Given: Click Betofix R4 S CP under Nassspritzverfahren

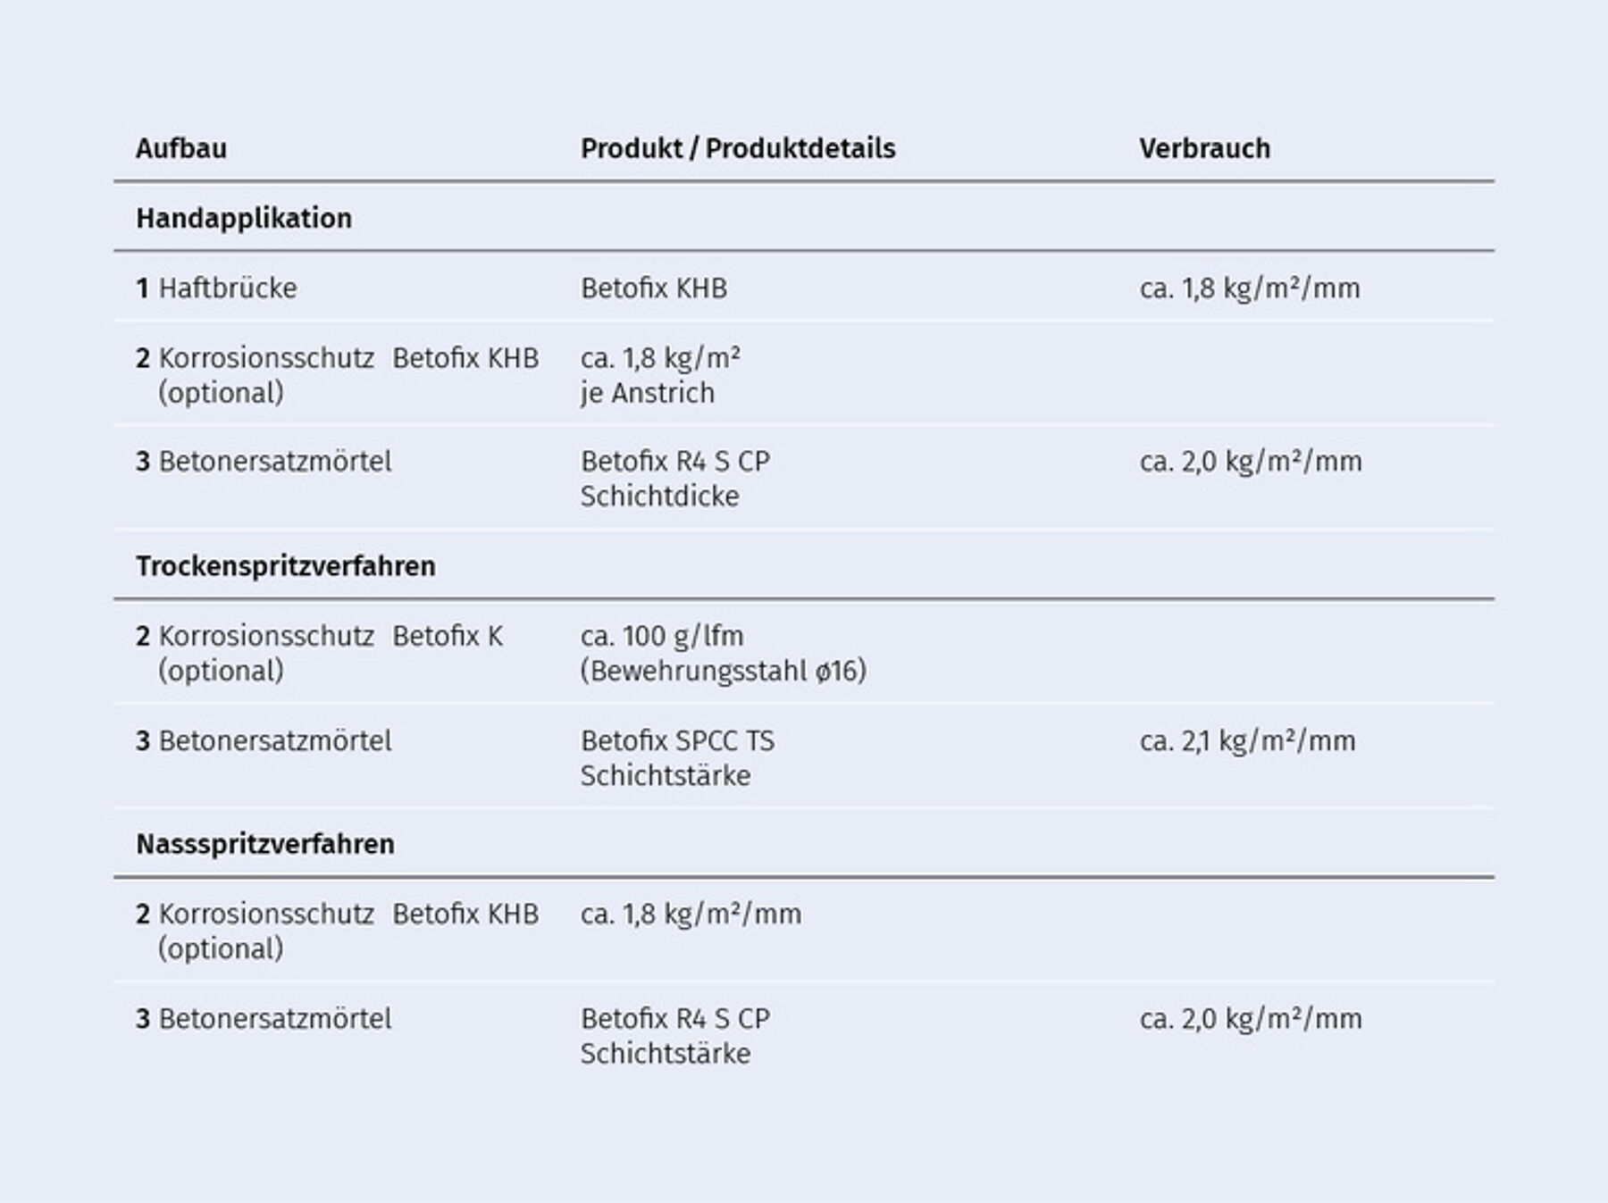Looking at the screenshot, I should 674,1019.
